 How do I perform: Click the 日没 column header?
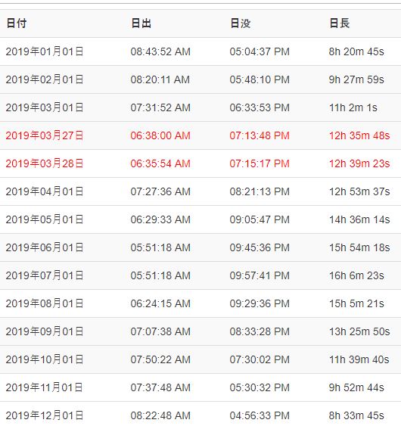tap(240, 23)
